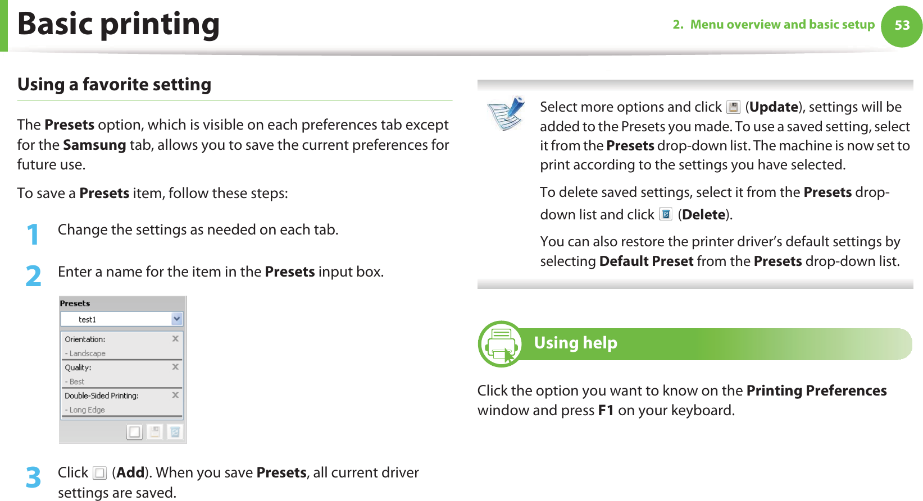Click the inline Update icon in the note
The image size is (923, 501).
coord(733,107)
